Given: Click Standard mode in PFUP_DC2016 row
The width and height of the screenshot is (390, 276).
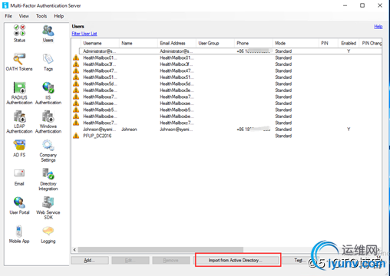Looking at the screenshot, I should click(x=283, y=136).
